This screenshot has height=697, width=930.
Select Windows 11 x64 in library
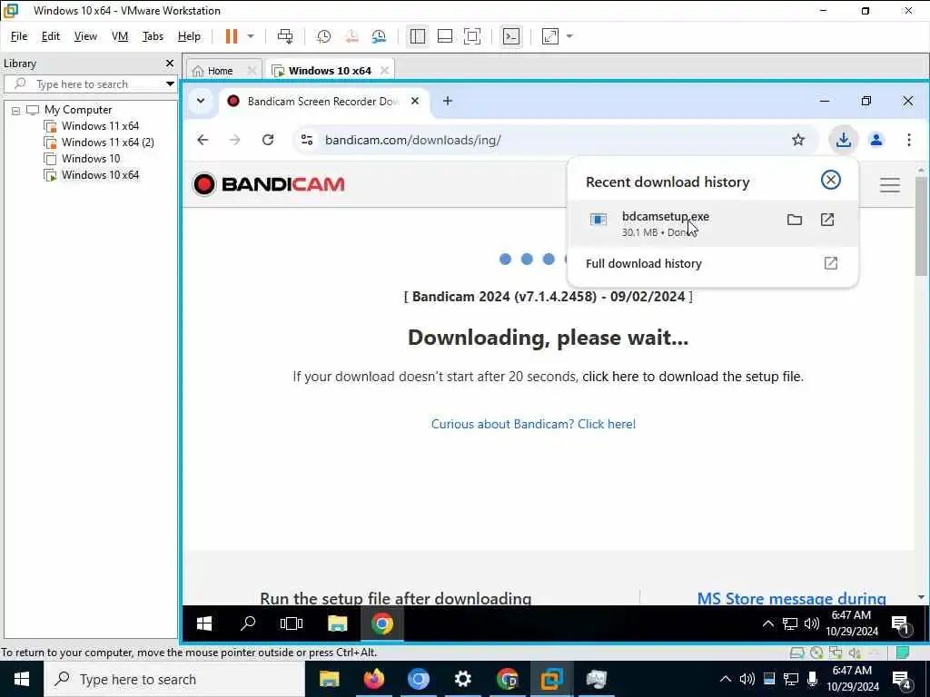[92, 125]
